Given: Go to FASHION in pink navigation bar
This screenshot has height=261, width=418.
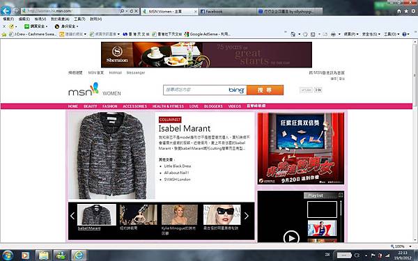Looking at the screenshot, I should (110, 106).
